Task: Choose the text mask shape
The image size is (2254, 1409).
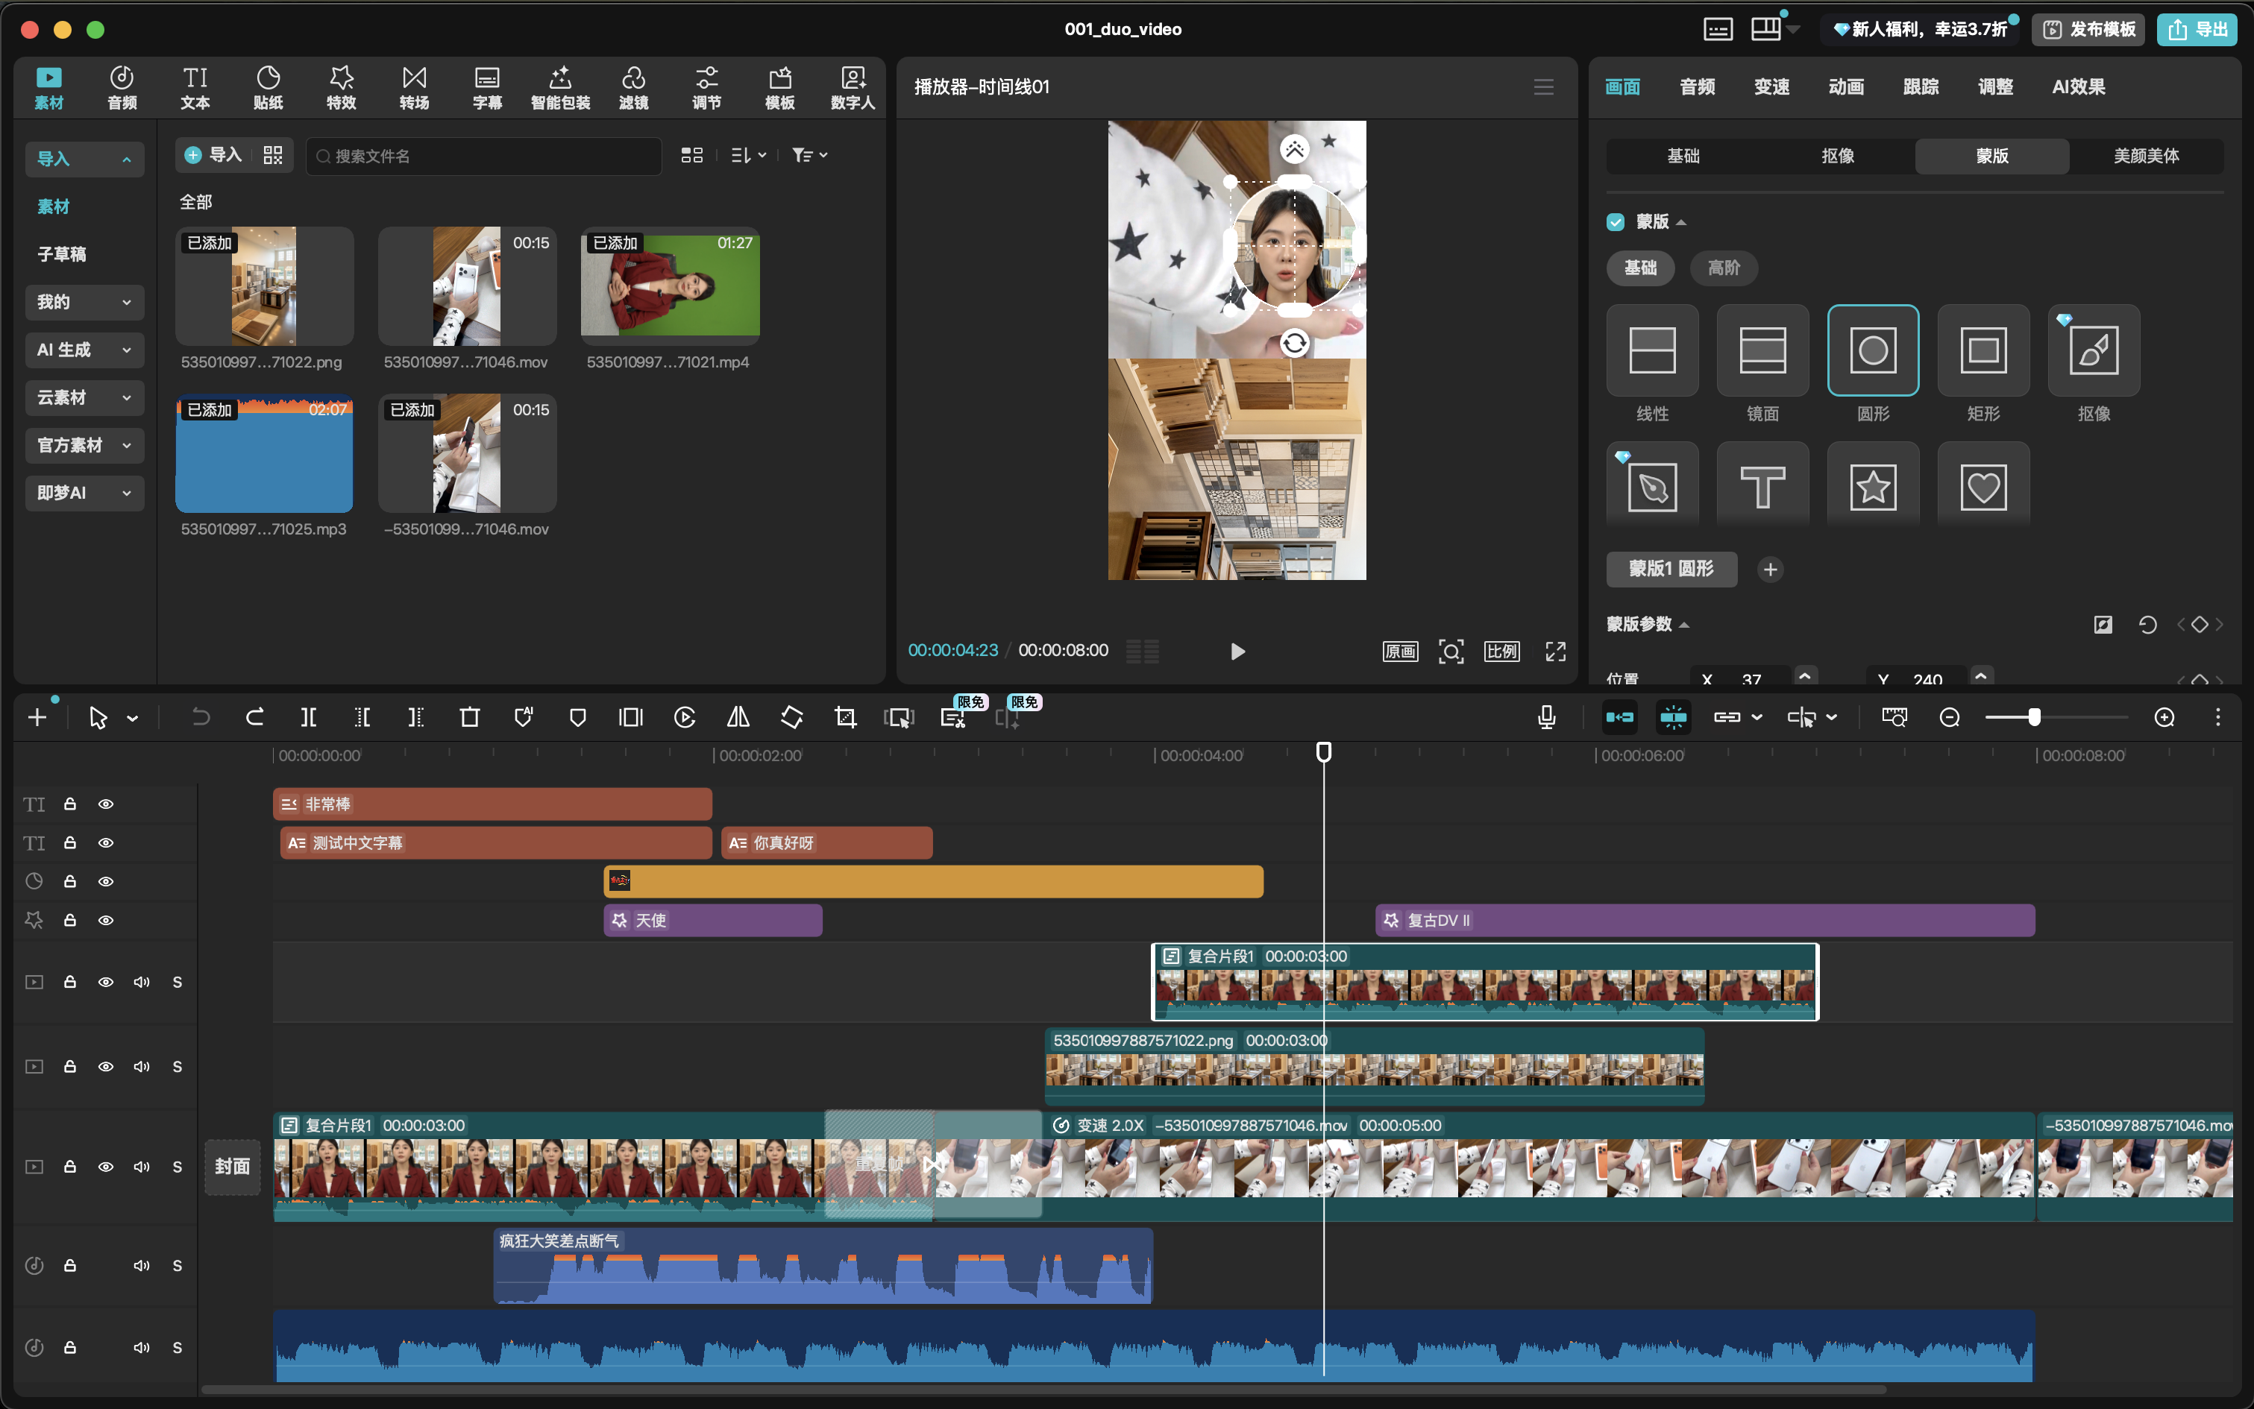Action: (x=1762, y=486)
